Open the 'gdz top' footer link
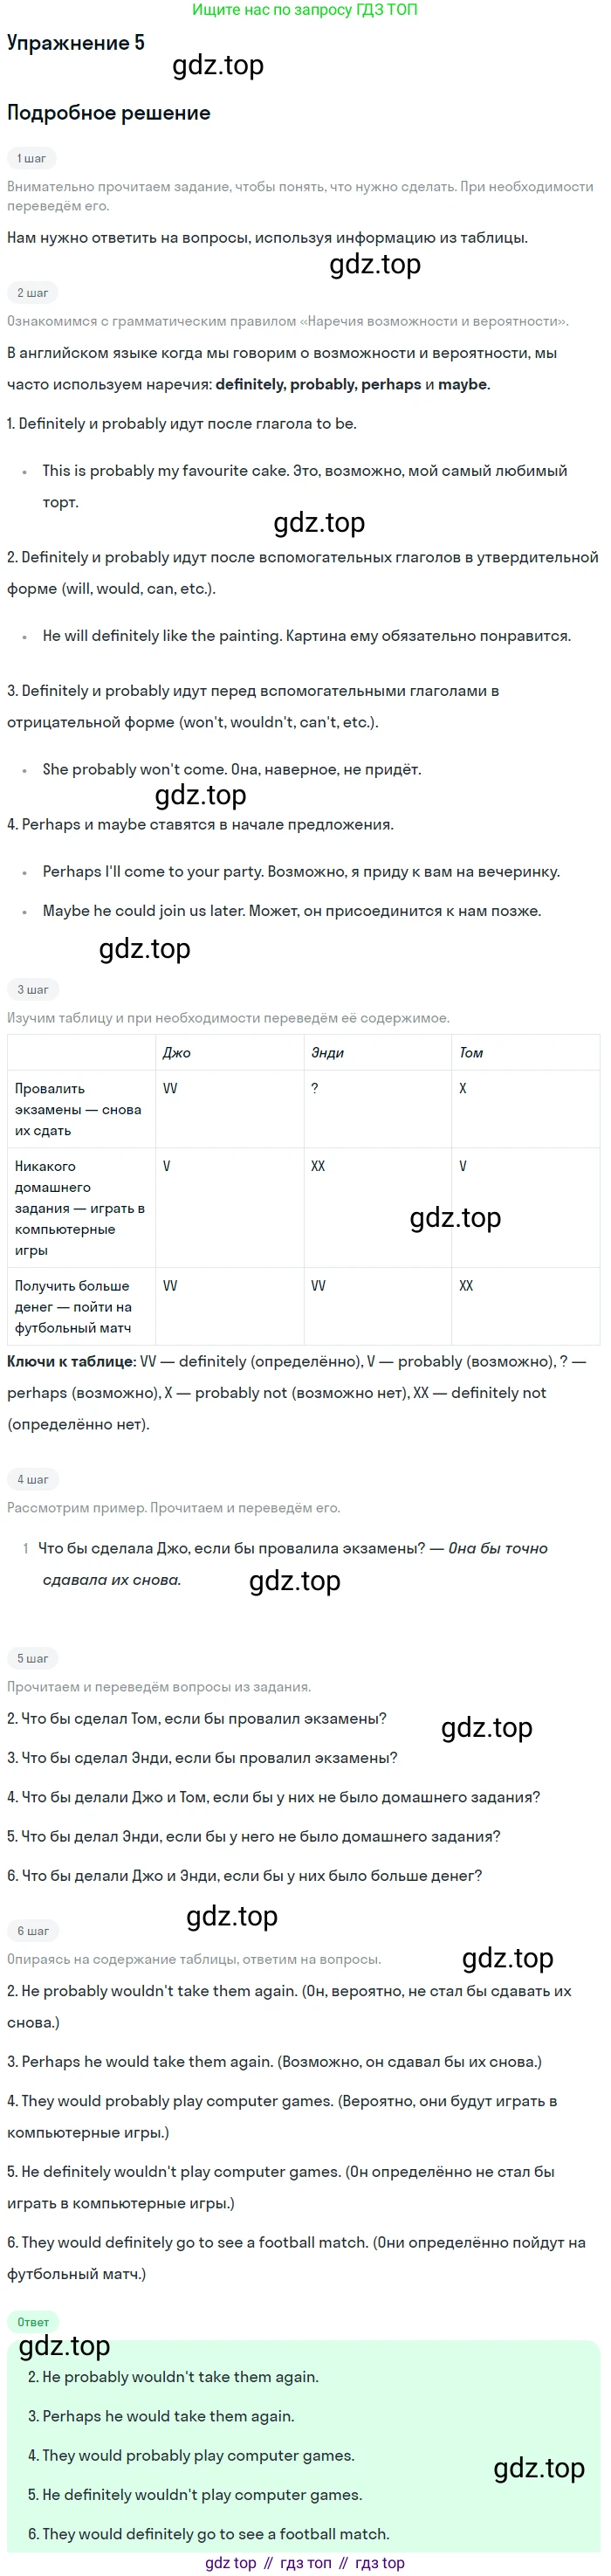The height and width of the screenshot is (2576, 611). pos(230,2563)
